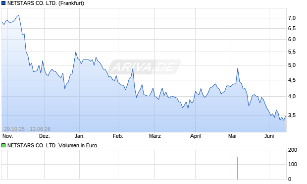Click the 6,0 price axis value
Screen dimensions: 307x184
[x=292, y=40]
